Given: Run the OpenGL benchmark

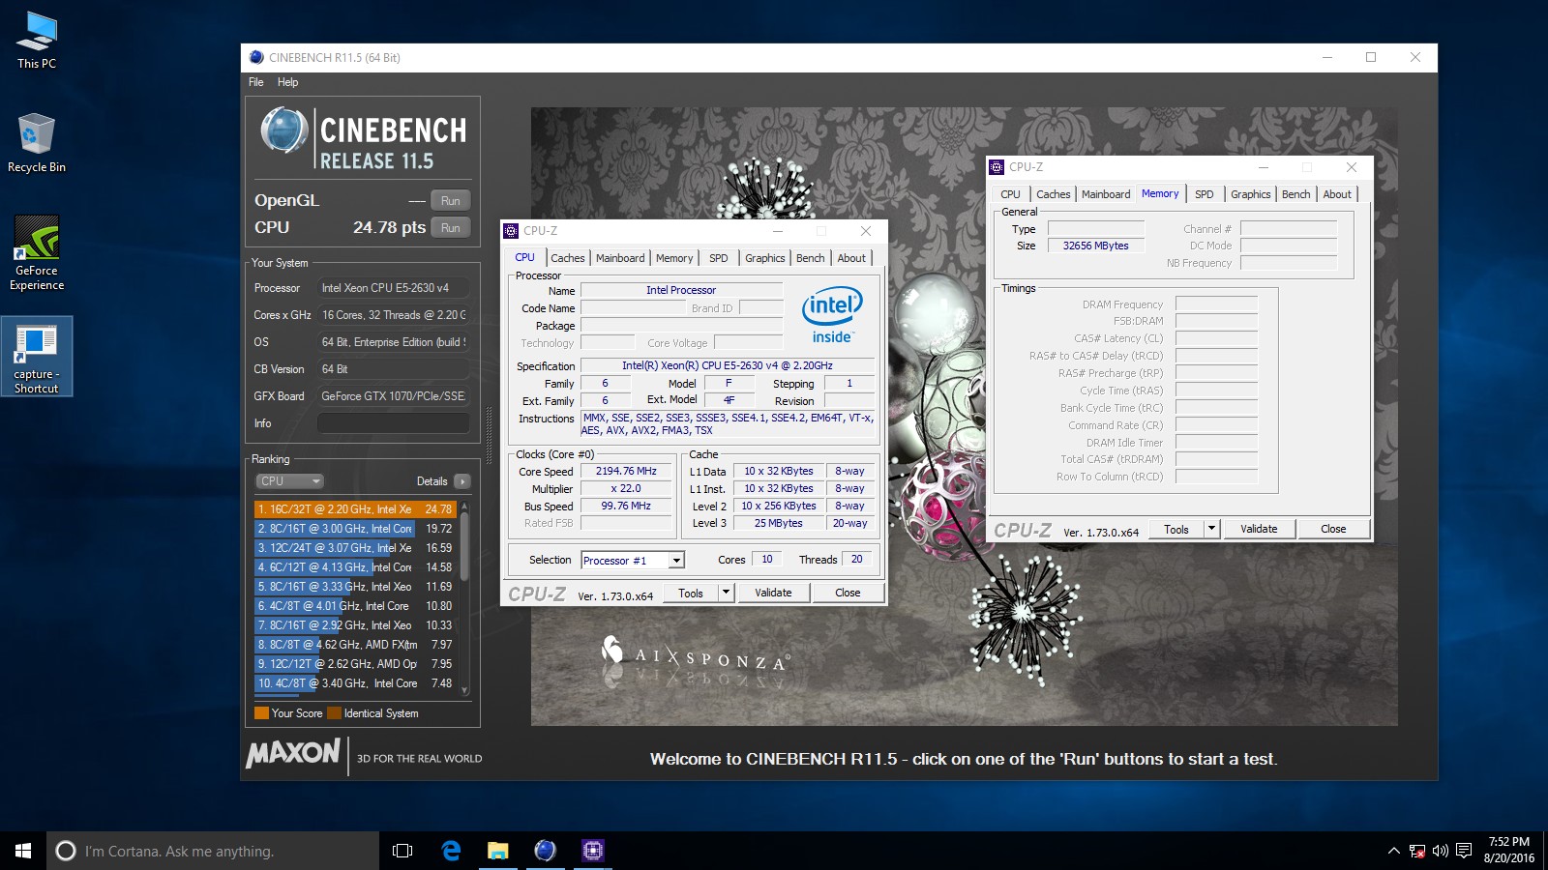Looking at the screenshot, I should (451, 201).
